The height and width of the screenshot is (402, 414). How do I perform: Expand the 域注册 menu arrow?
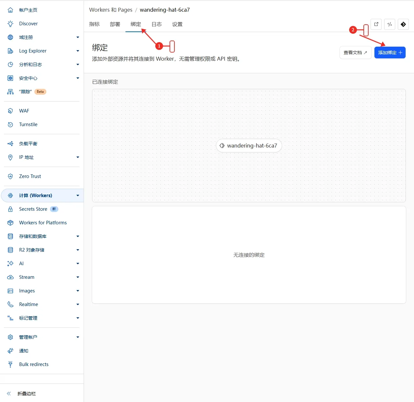tap(78, 37)
